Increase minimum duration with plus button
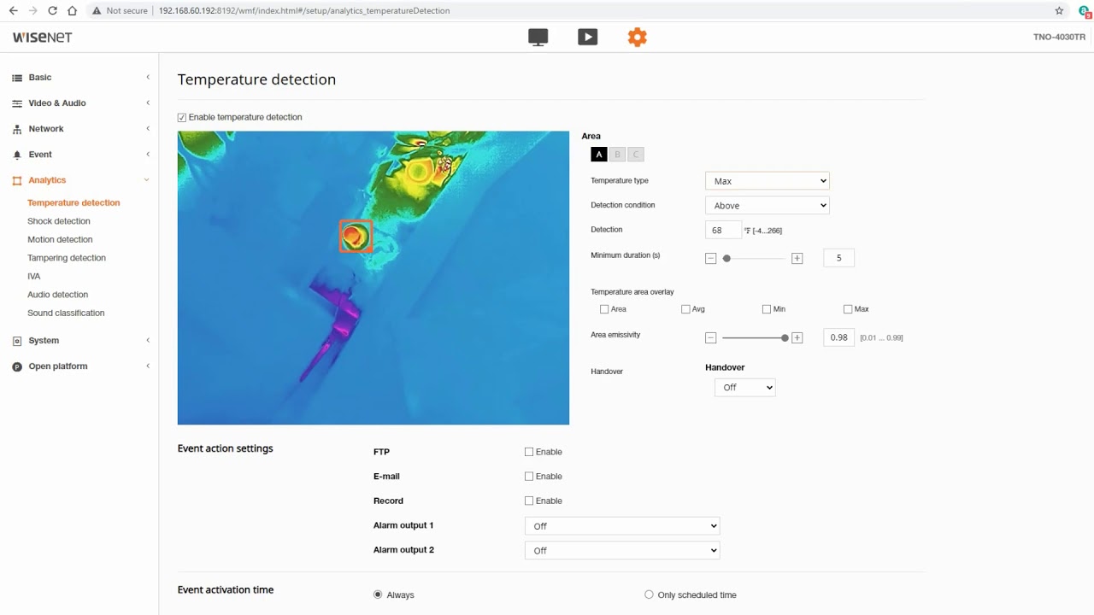 797,258
